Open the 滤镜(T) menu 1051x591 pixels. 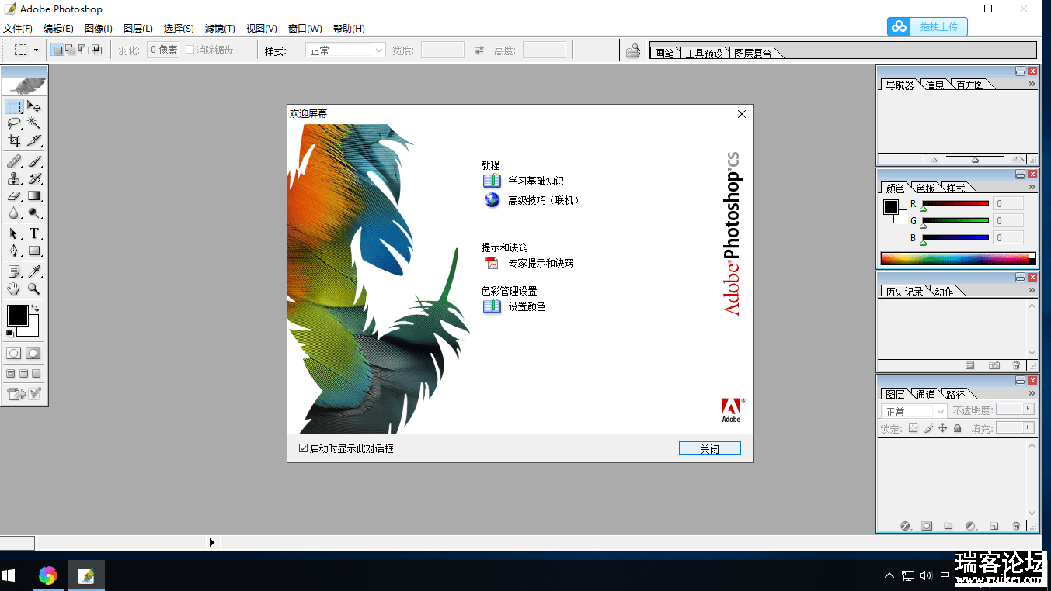point(220,29)
